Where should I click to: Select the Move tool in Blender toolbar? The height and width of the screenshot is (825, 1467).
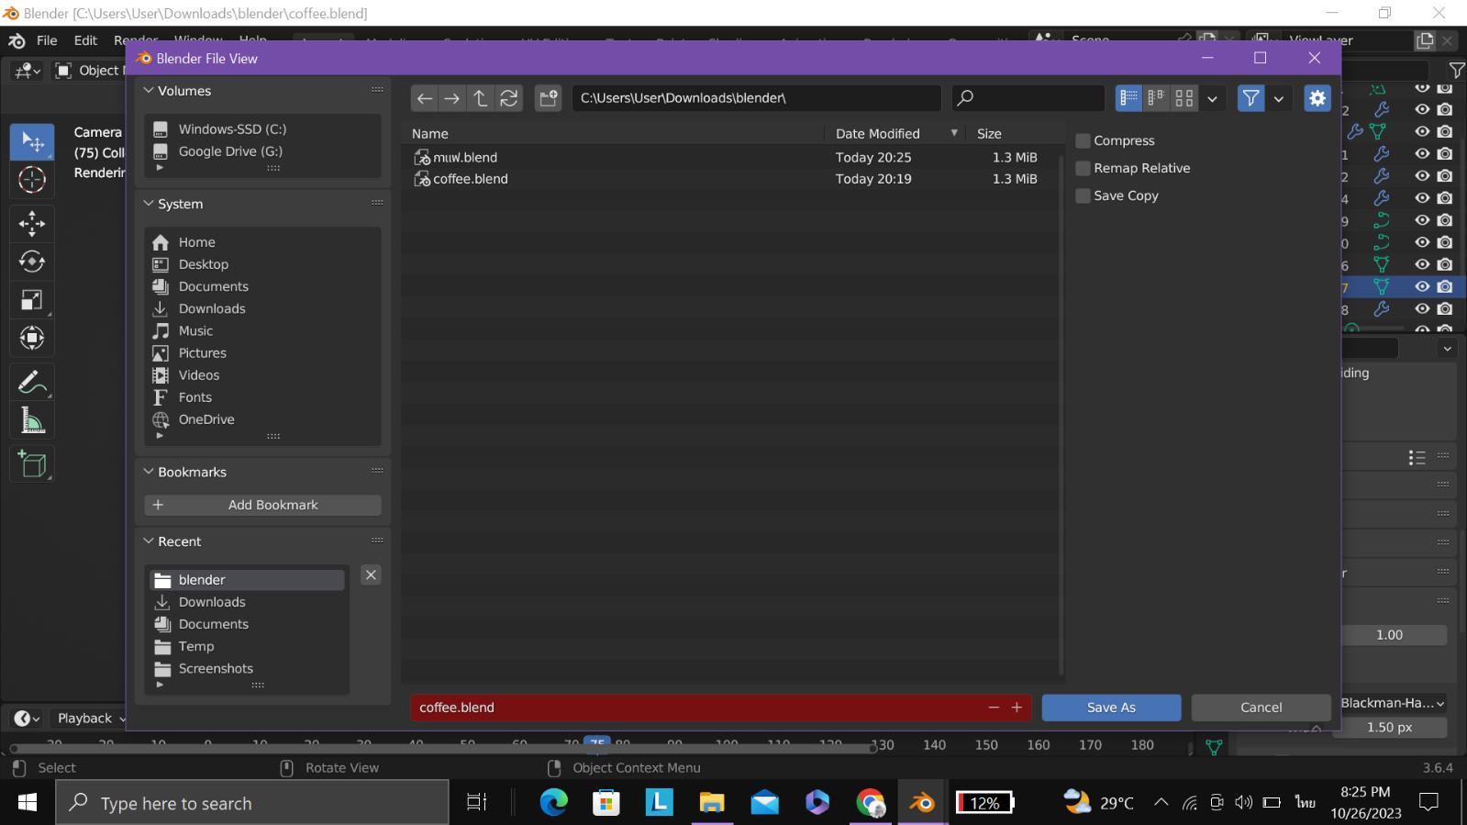(32, 223)
